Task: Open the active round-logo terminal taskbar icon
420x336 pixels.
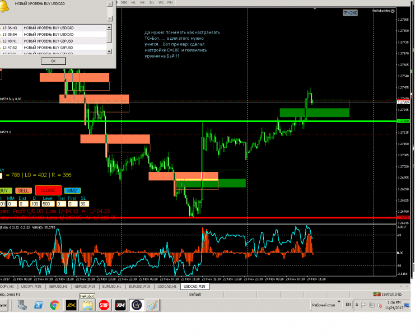Action: pyautogui.click(x=137, y=305)
